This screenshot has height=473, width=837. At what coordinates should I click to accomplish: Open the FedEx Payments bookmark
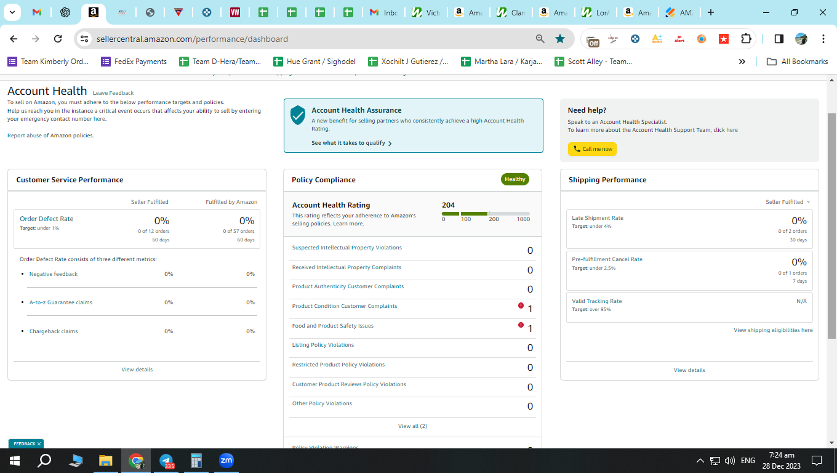(x=134, y=62)
